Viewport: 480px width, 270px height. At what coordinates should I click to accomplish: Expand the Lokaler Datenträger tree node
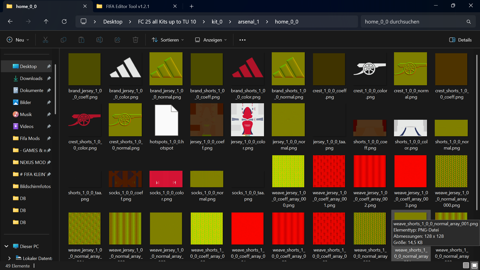[x=9, y=258]
